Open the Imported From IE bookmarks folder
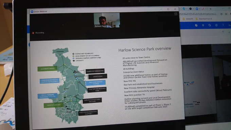This screenshot has height=130, width=231. tap(204, 19)
